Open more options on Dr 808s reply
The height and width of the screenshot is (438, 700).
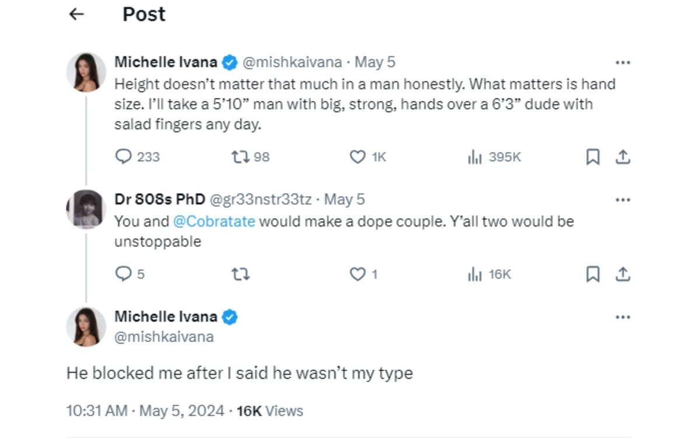[x=623, y=199]
